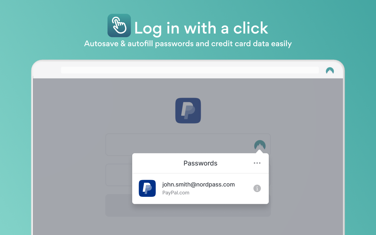Click the Passwords popup header title
The image size is (376, 235).
[x=200, y=163]
